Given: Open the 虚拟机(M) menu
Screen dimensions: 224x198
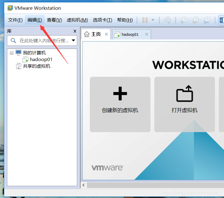Looking at the screenshot, I should click(77, 20).
